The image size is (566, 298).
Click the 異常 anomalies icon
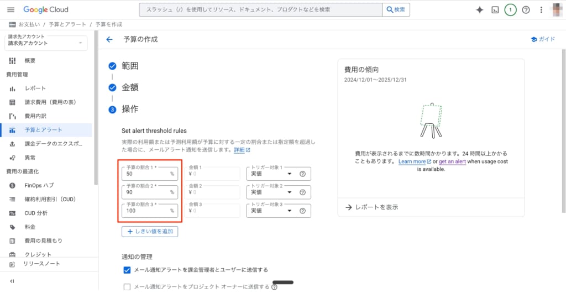(x=12, y=158)
